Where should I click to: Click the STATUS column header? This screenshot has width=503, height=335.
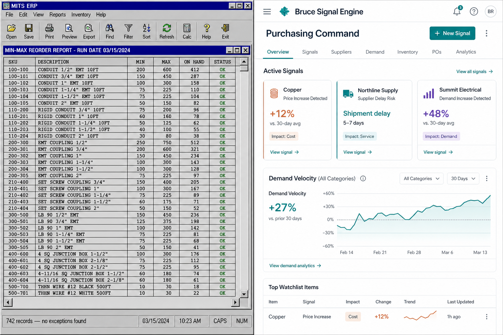coord(222,62)
